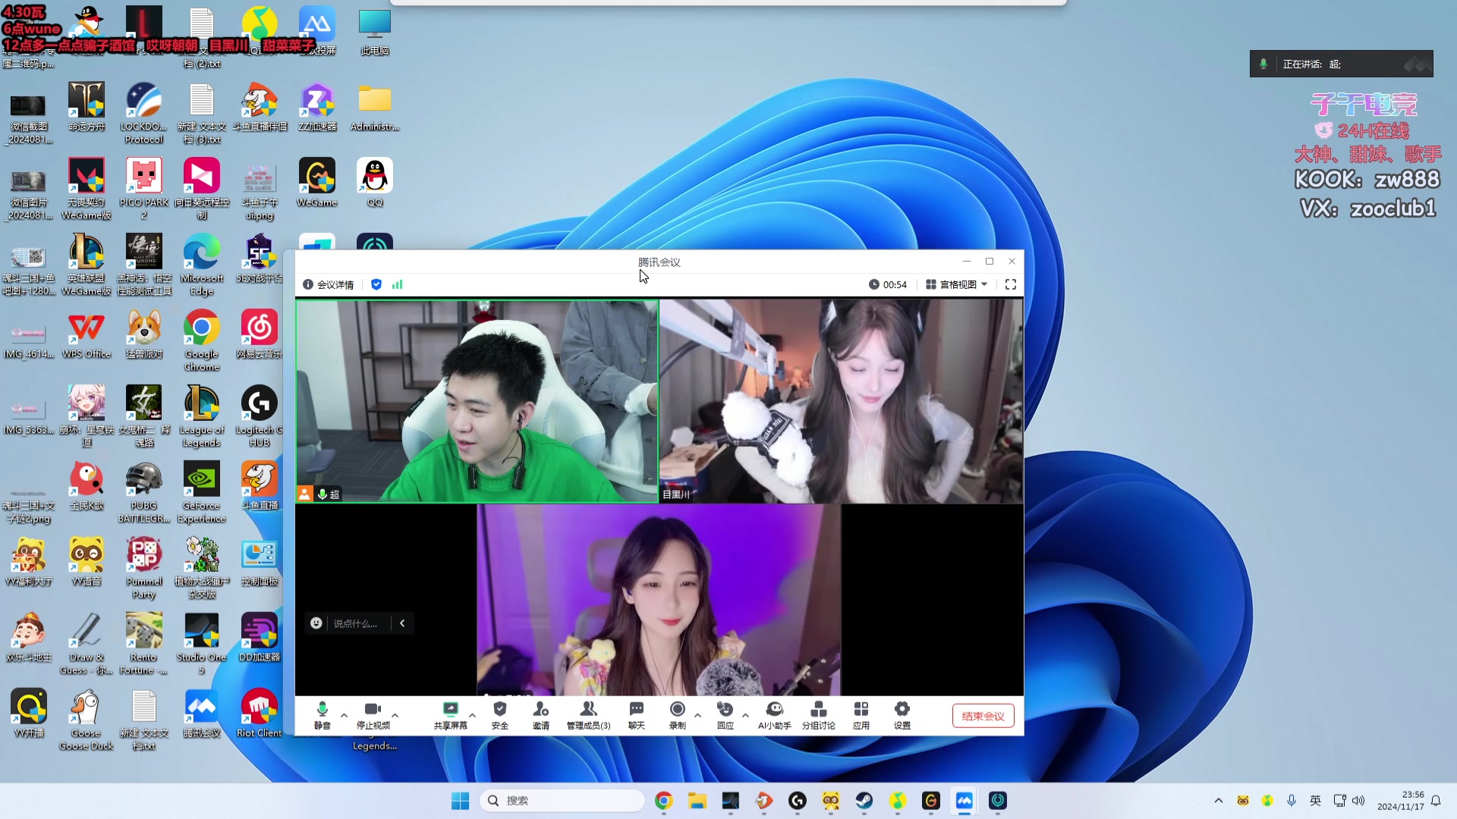This screenshot has width=1457, height=819.
Task: Click the 正在讲话 speaking indicator overlay
Action: point(1341,64)
